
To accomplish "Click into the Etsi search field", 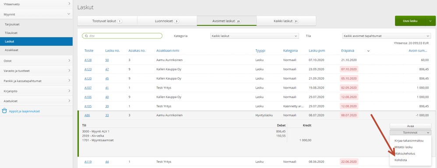I will pos(122,36).
